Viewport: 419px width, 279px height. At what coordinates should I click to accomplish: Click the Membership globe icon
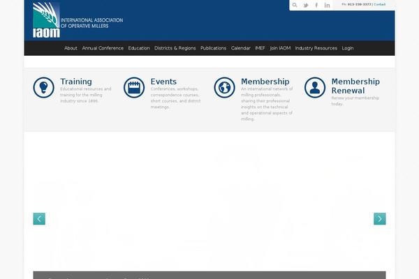pyautogui.click(x=224, y=88)
